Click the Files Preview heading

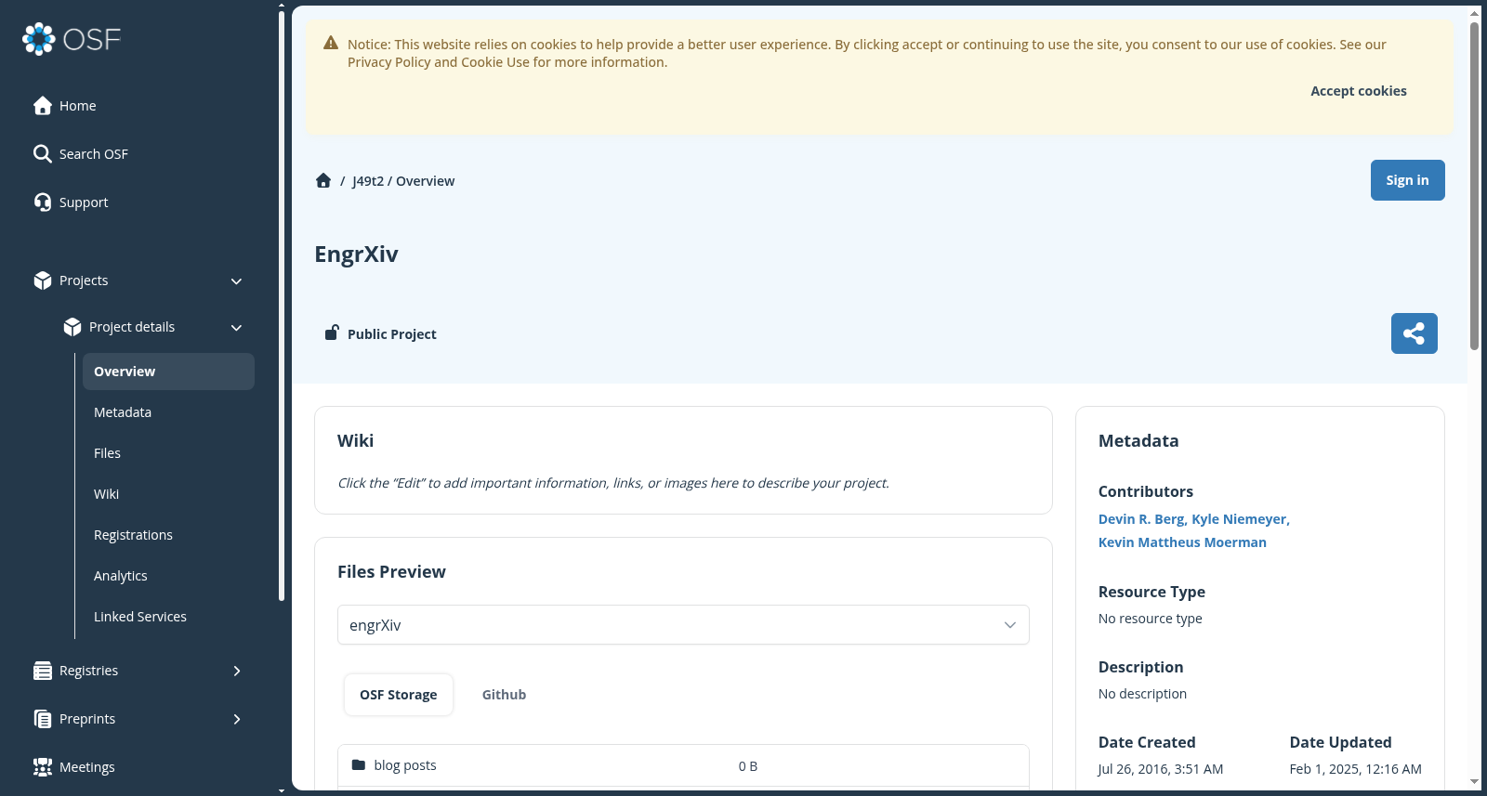click(x=391, y=572)
